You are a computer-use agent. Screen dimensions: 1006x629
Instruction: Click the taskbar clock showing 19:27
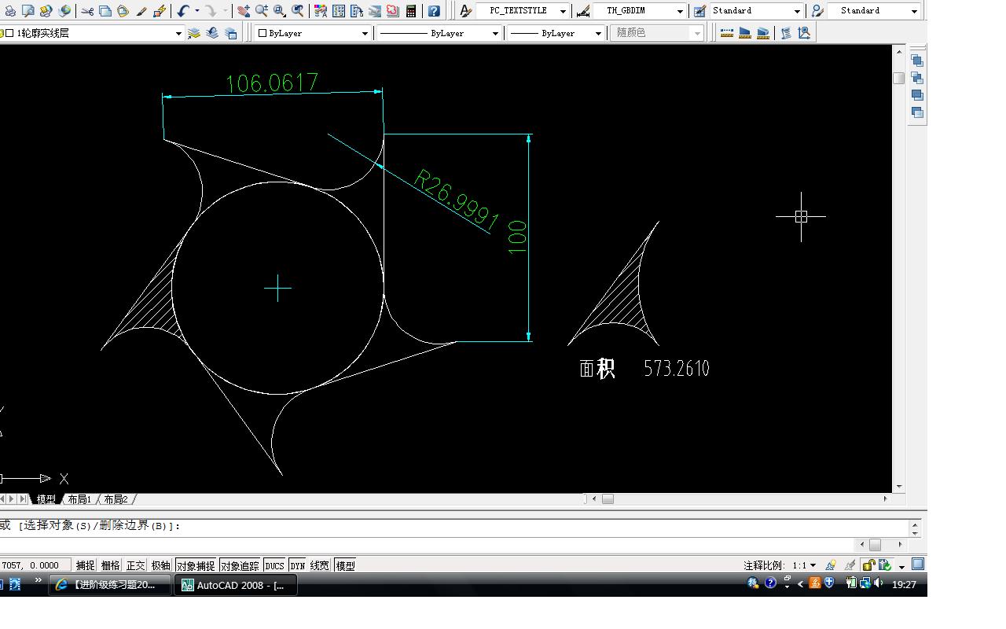tap(904, 584)
